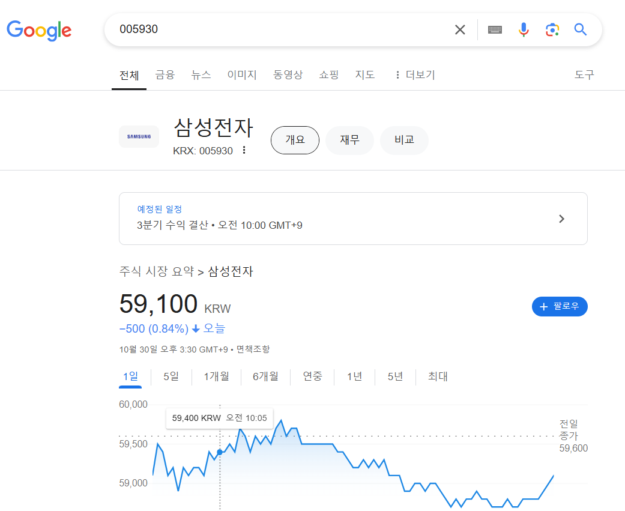Image resolution: width=625 pixels, height=511 pixels.
Task: Select the 1개월 chart range
Action: [x=216, y=376]
